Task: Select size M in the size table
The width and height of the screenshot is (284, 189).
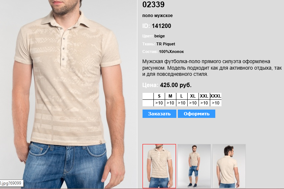Action: click(x=171, y=96)
